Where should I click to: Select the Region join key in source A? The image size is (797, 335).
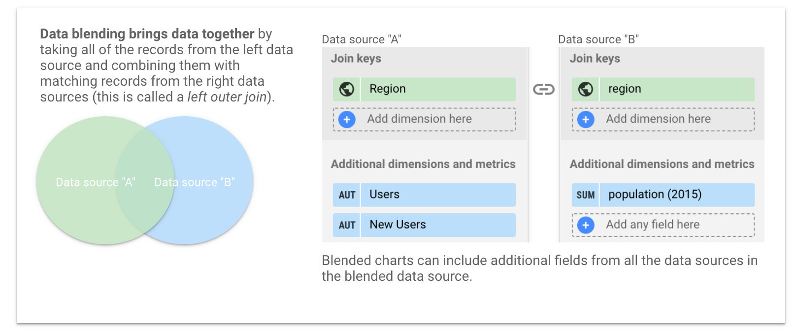click(x=437, y=89)
